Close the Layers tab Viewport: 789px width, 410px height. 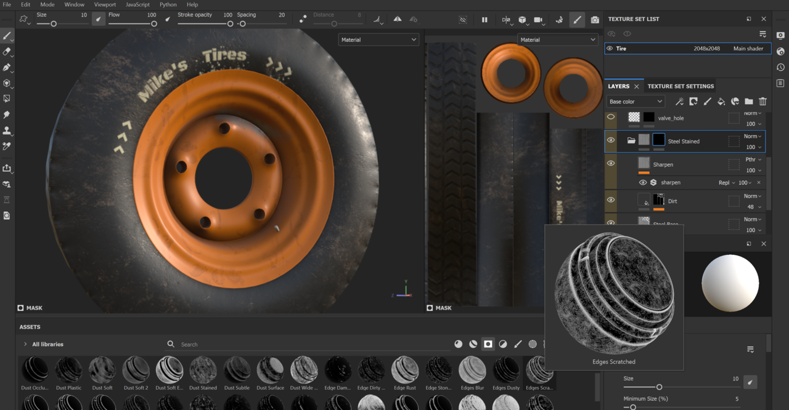pos(637,86)
